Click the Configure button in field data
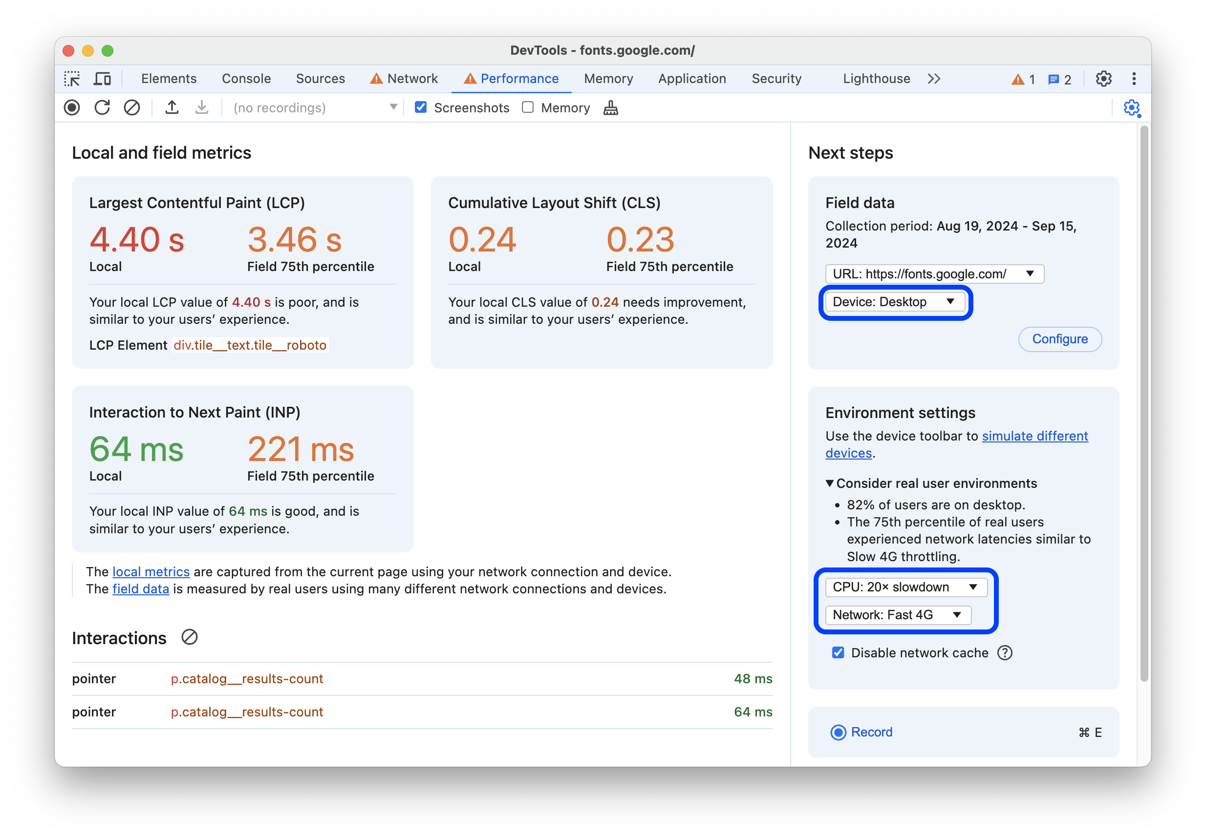The image size is (1206, 839). point(1058,339)
